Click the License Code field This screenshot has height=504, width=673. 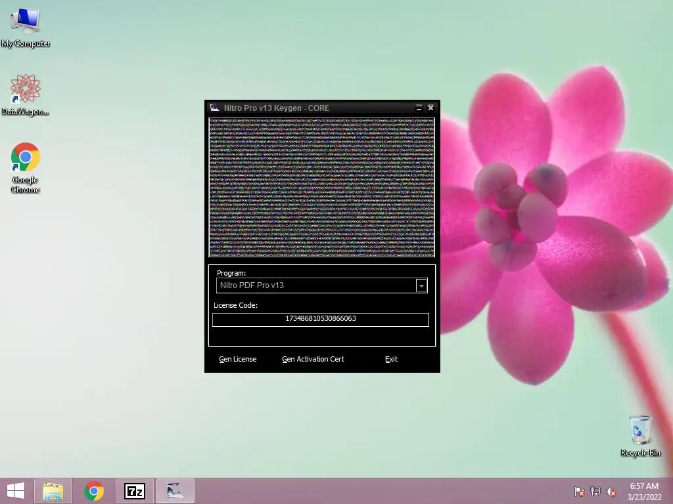(321, 320)
